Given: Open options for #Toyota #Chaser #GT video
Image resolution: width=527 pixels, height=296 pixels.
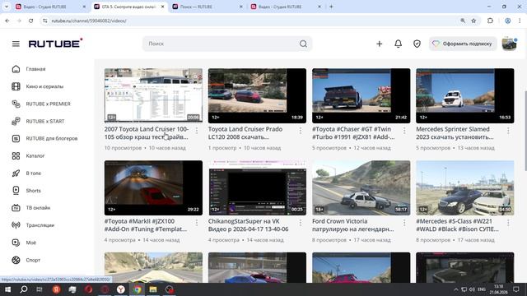Looking at the screenshot, I should 404,130.
